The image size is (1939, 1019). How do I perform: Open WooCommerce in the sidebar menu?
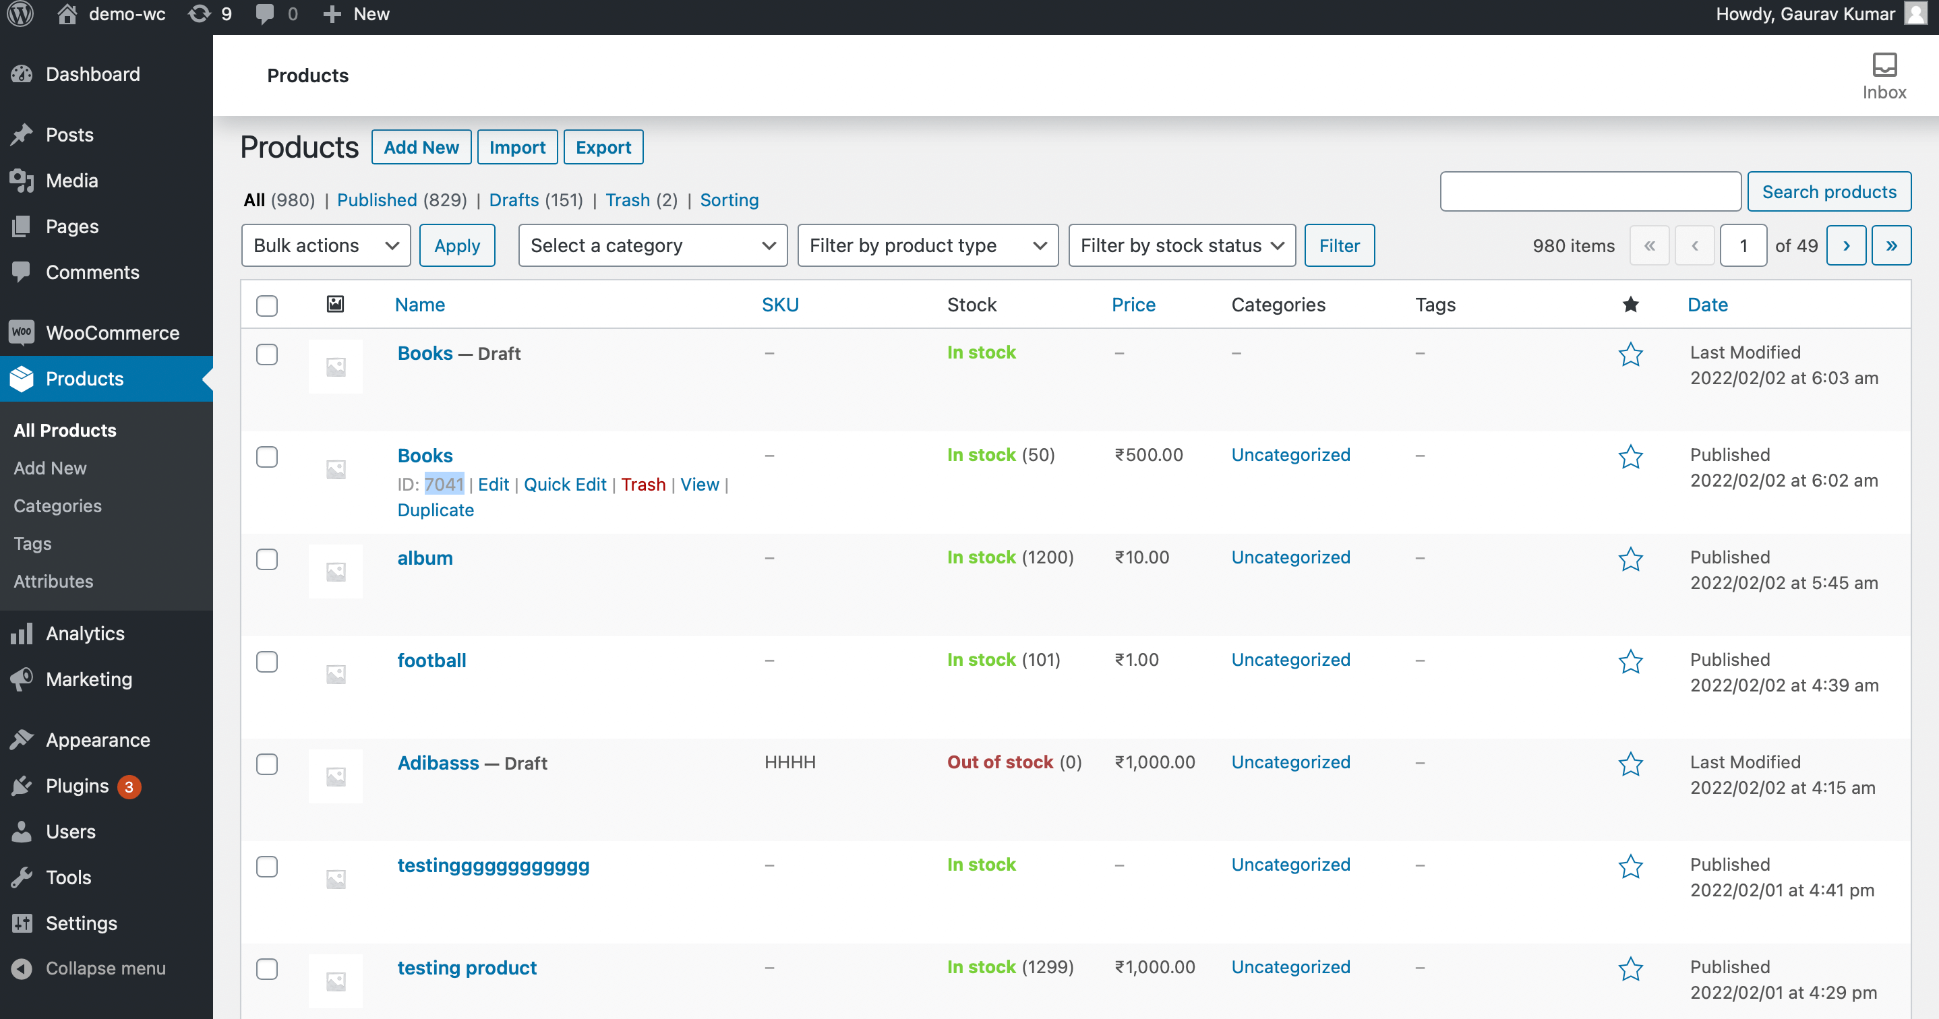pyautogui.click(x=111, y=333)
